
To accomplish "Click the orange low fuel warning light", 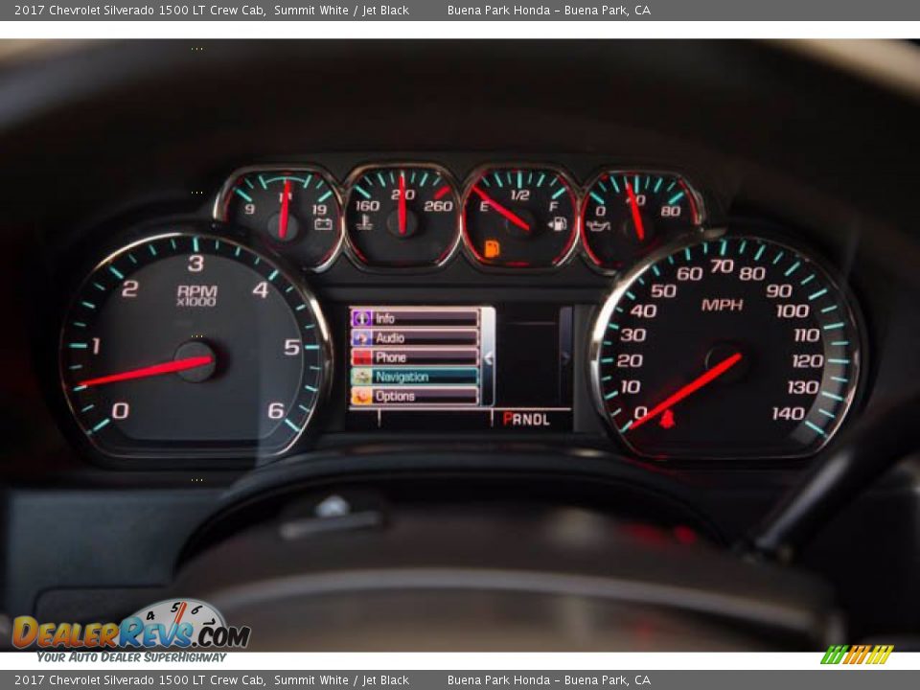I will (x=492, y=249).
